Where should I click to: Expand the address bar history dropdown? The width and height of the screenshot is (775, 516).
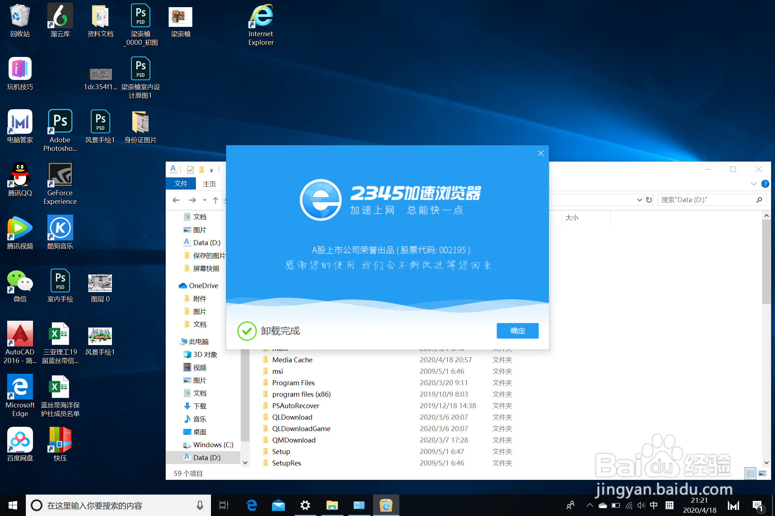(639, 200)
